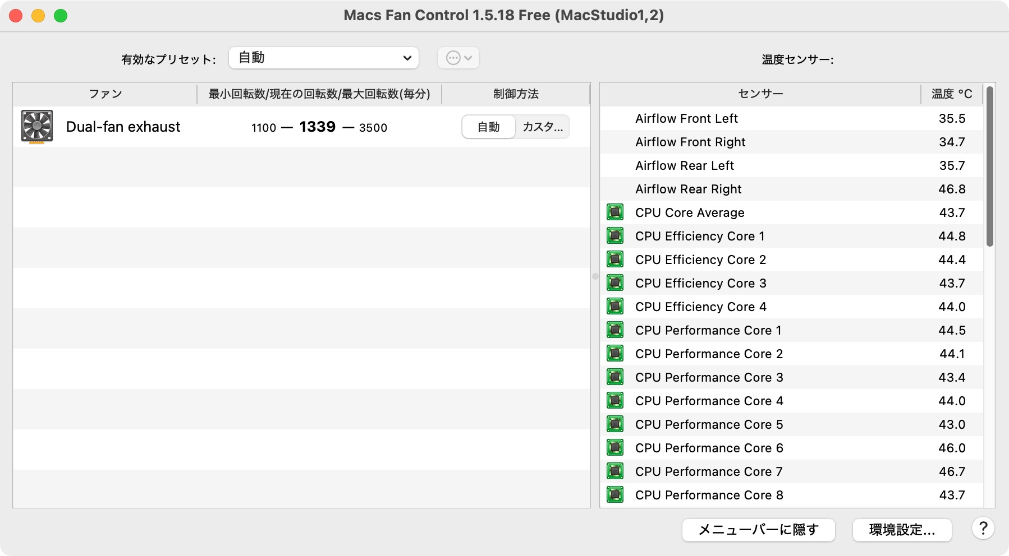Click the Dual-fan exhaust fan icon

pyautogui.click(x=37, y=126)
